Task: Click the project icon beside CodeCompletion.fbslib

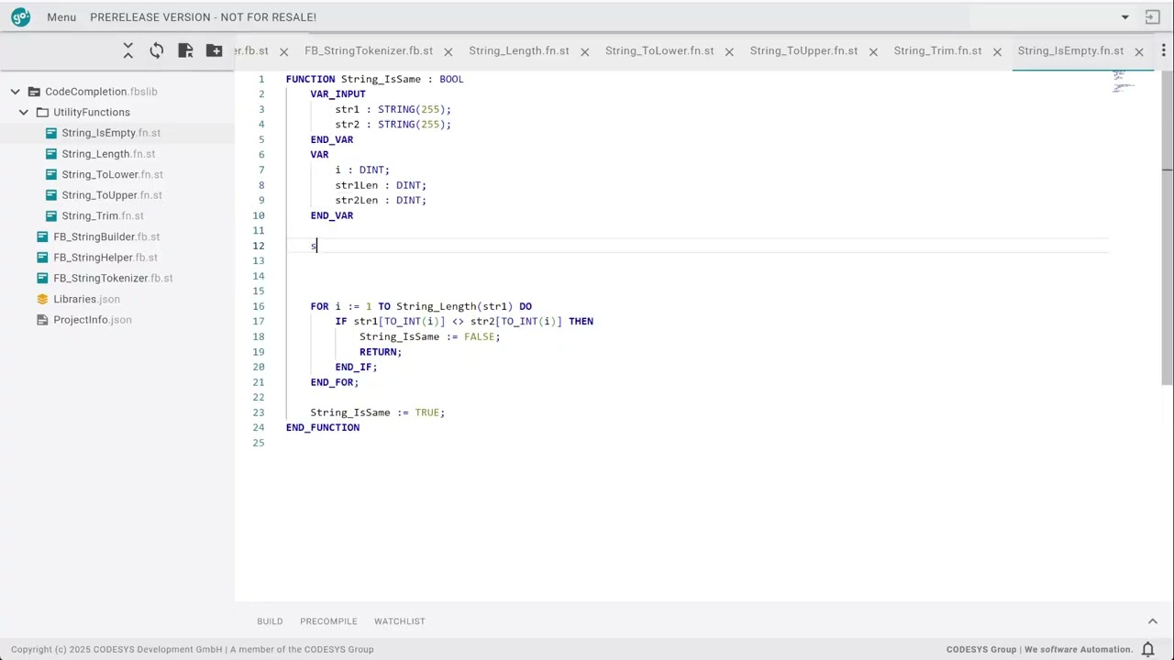Action: pyautogui.click(x=34, y=92)
